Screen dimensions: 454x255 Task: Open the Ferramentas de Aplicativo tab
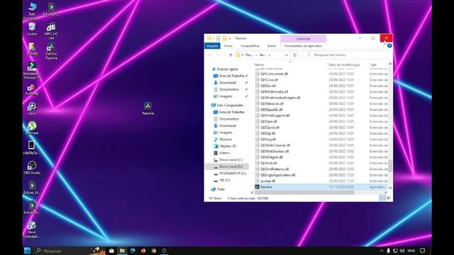(303, 46)
